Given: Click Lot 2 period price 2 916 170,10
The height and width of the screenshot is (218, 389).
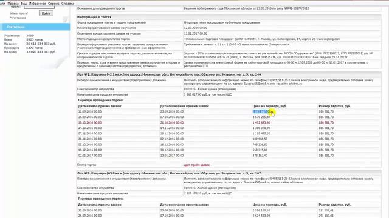Looking at the screenshot, I should click(x=261, y=210).
